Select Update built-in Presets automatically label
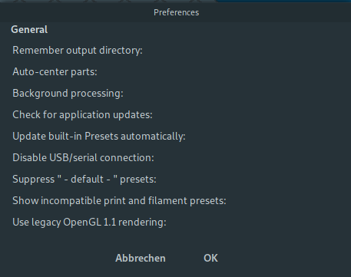 (x=99, y=137)
